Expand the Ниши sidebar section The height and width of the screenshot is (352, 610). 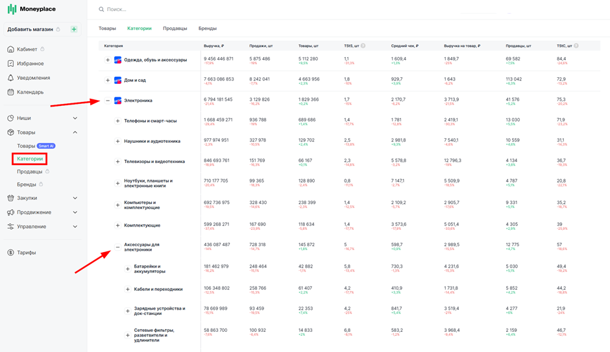pyautogui.click(x=75, y=118)
